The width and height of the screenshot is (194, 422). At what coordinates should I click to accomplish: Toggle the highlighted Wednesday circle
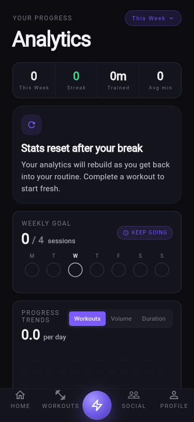[76, 270]
